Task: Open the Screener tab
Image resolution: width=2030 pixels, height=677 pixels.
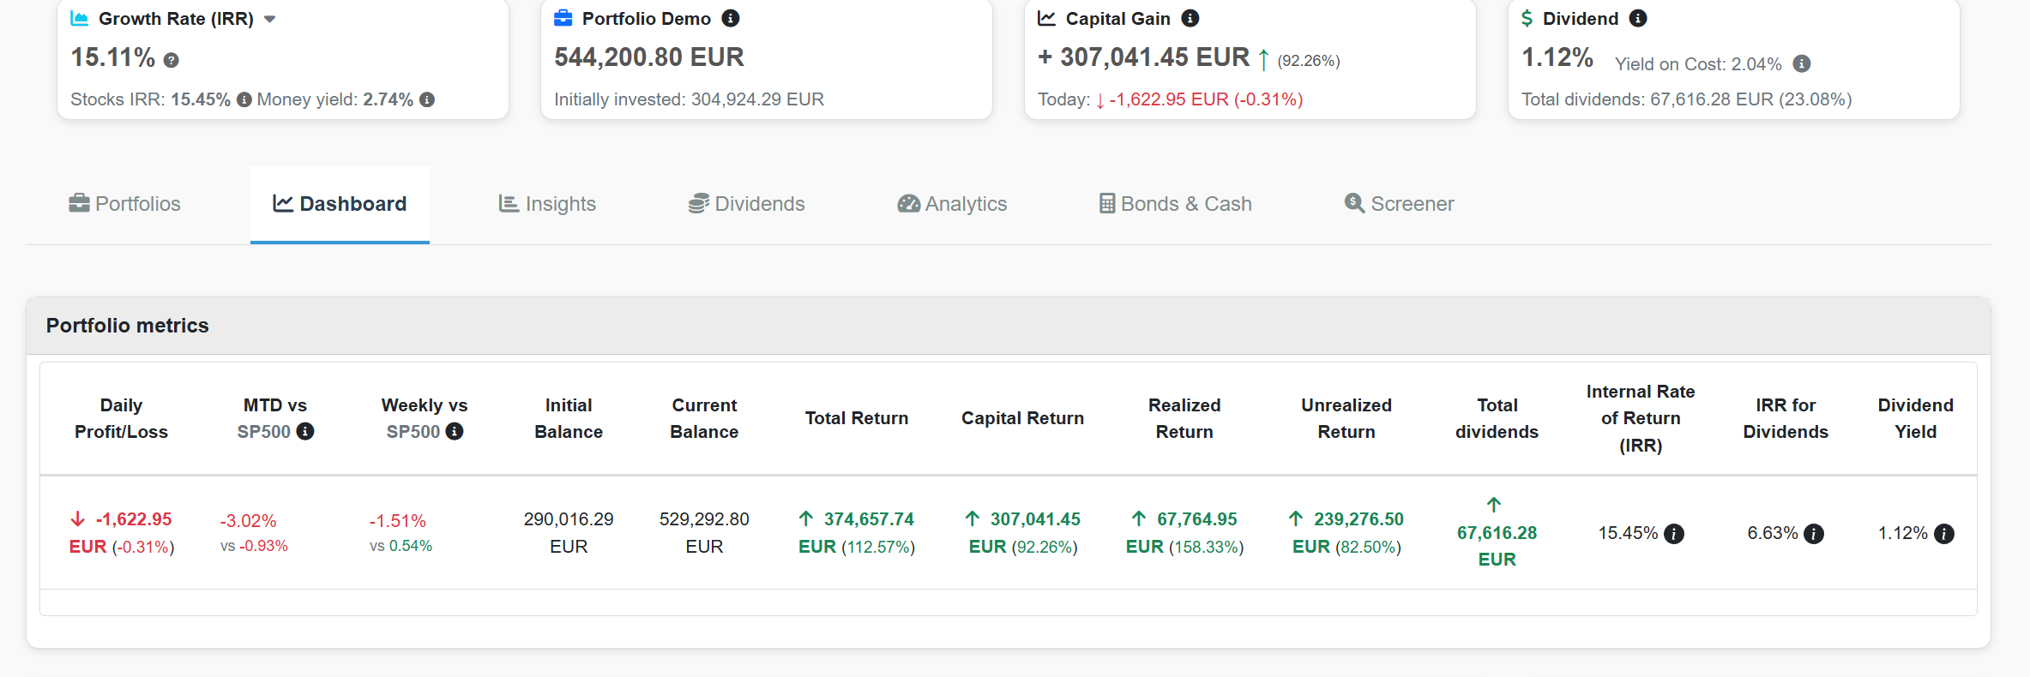Action: tap(1399, 204)
